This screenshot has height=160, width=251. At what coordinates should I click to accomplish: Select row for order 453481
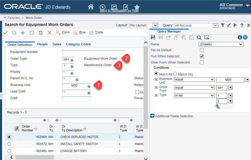[9, 151]
